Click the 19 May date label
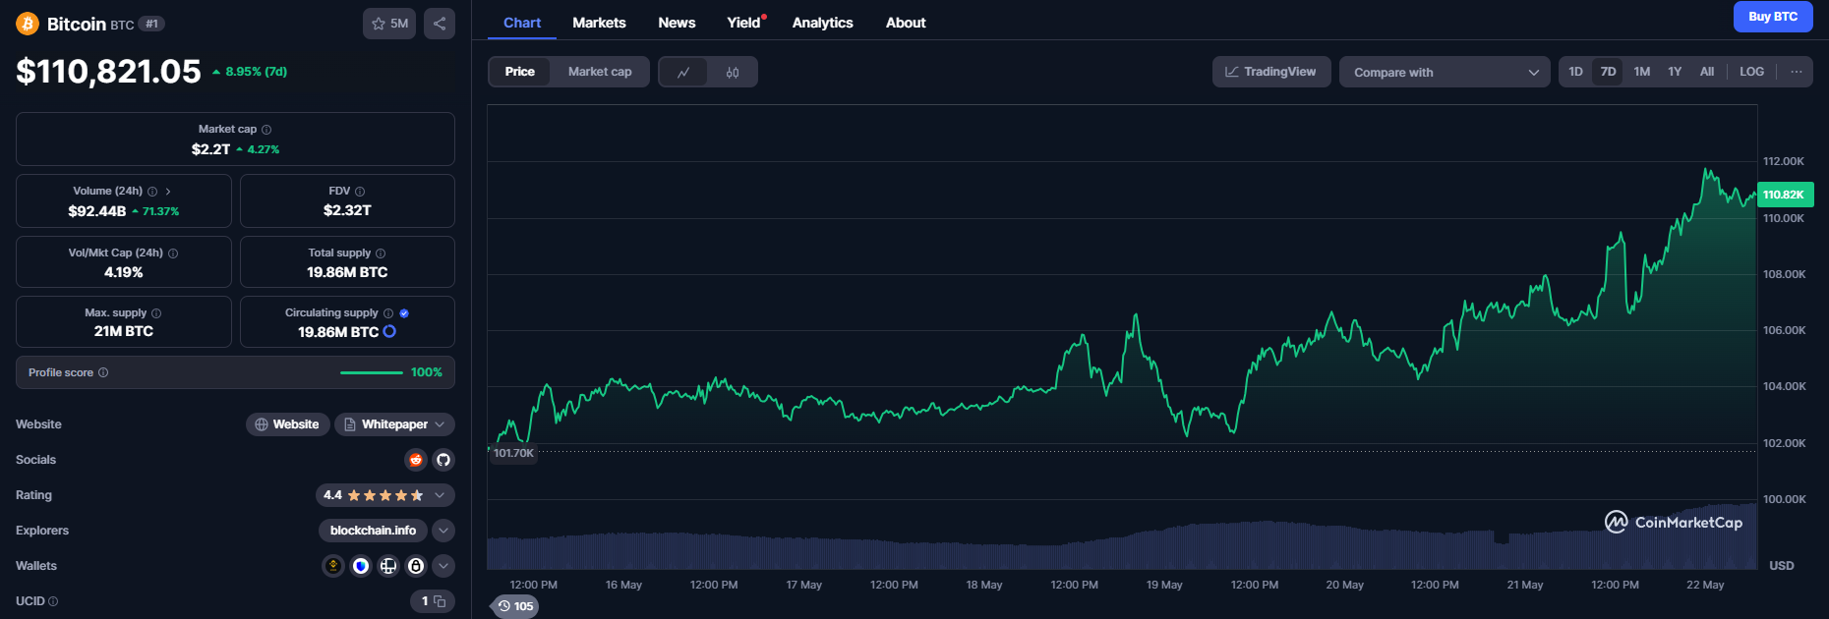1829x619 pixels. tap(1164, 585)
